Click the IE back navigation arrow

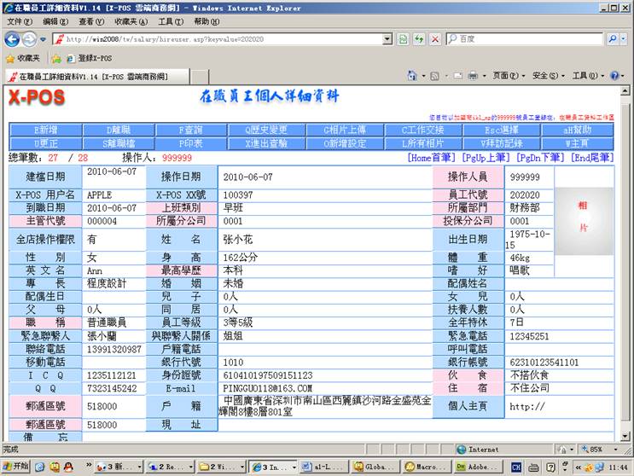[12, 39]
